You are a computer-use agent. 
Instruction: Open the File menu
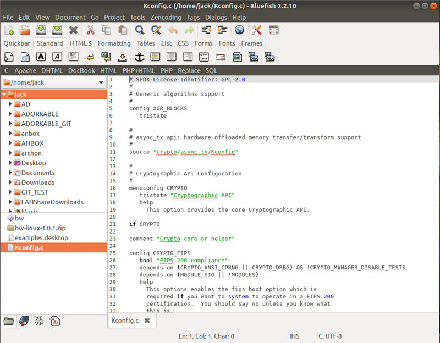[8, 18]
